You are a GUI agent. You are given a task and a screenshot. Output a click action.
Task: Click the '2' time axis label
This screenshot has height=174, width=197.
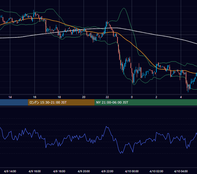[156, 97]
